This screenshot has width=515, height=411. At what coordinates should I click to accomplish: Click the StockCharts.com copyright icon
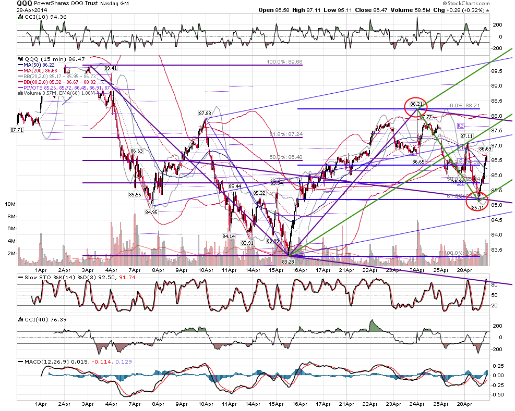pos(445,3)
